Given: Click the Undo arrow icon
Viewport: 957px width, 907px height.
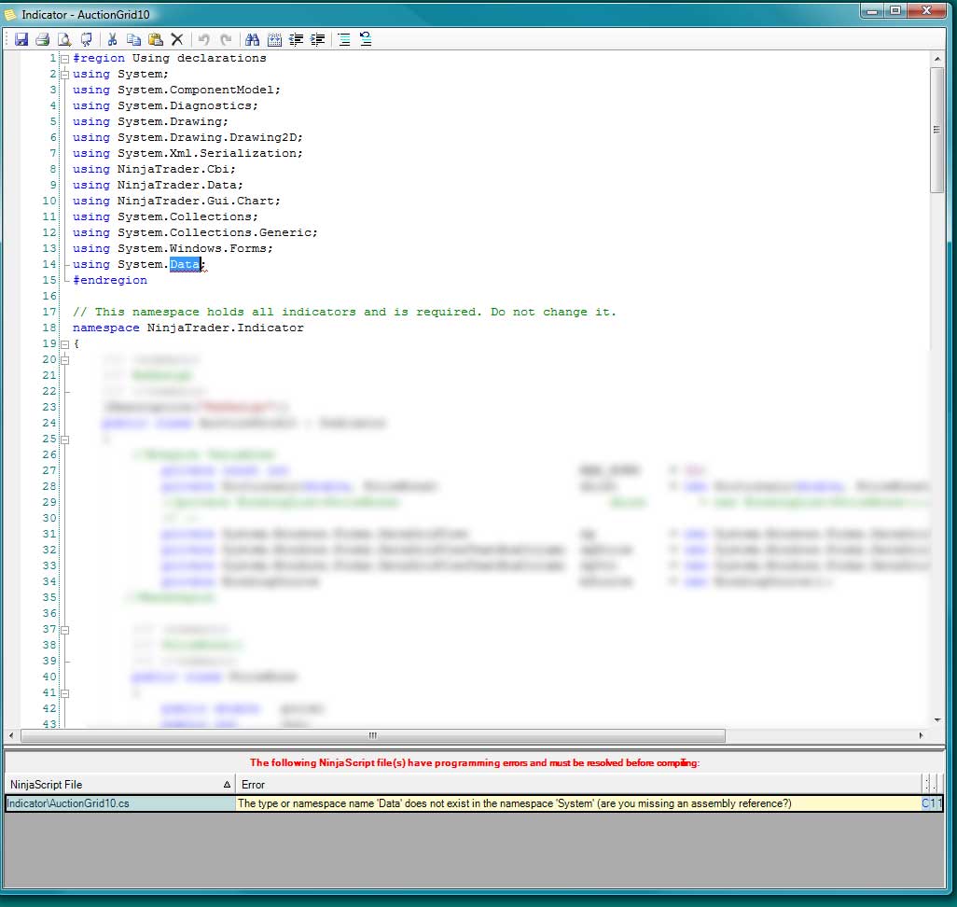Looking at the screenshot, I should coord(203,39).
